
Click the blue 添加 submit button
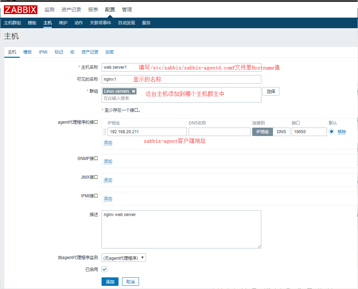110,282
